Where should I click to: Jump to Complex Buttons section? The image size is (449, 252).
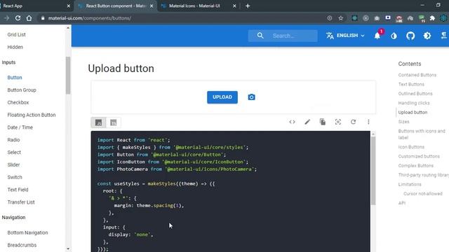pos(416,166)
